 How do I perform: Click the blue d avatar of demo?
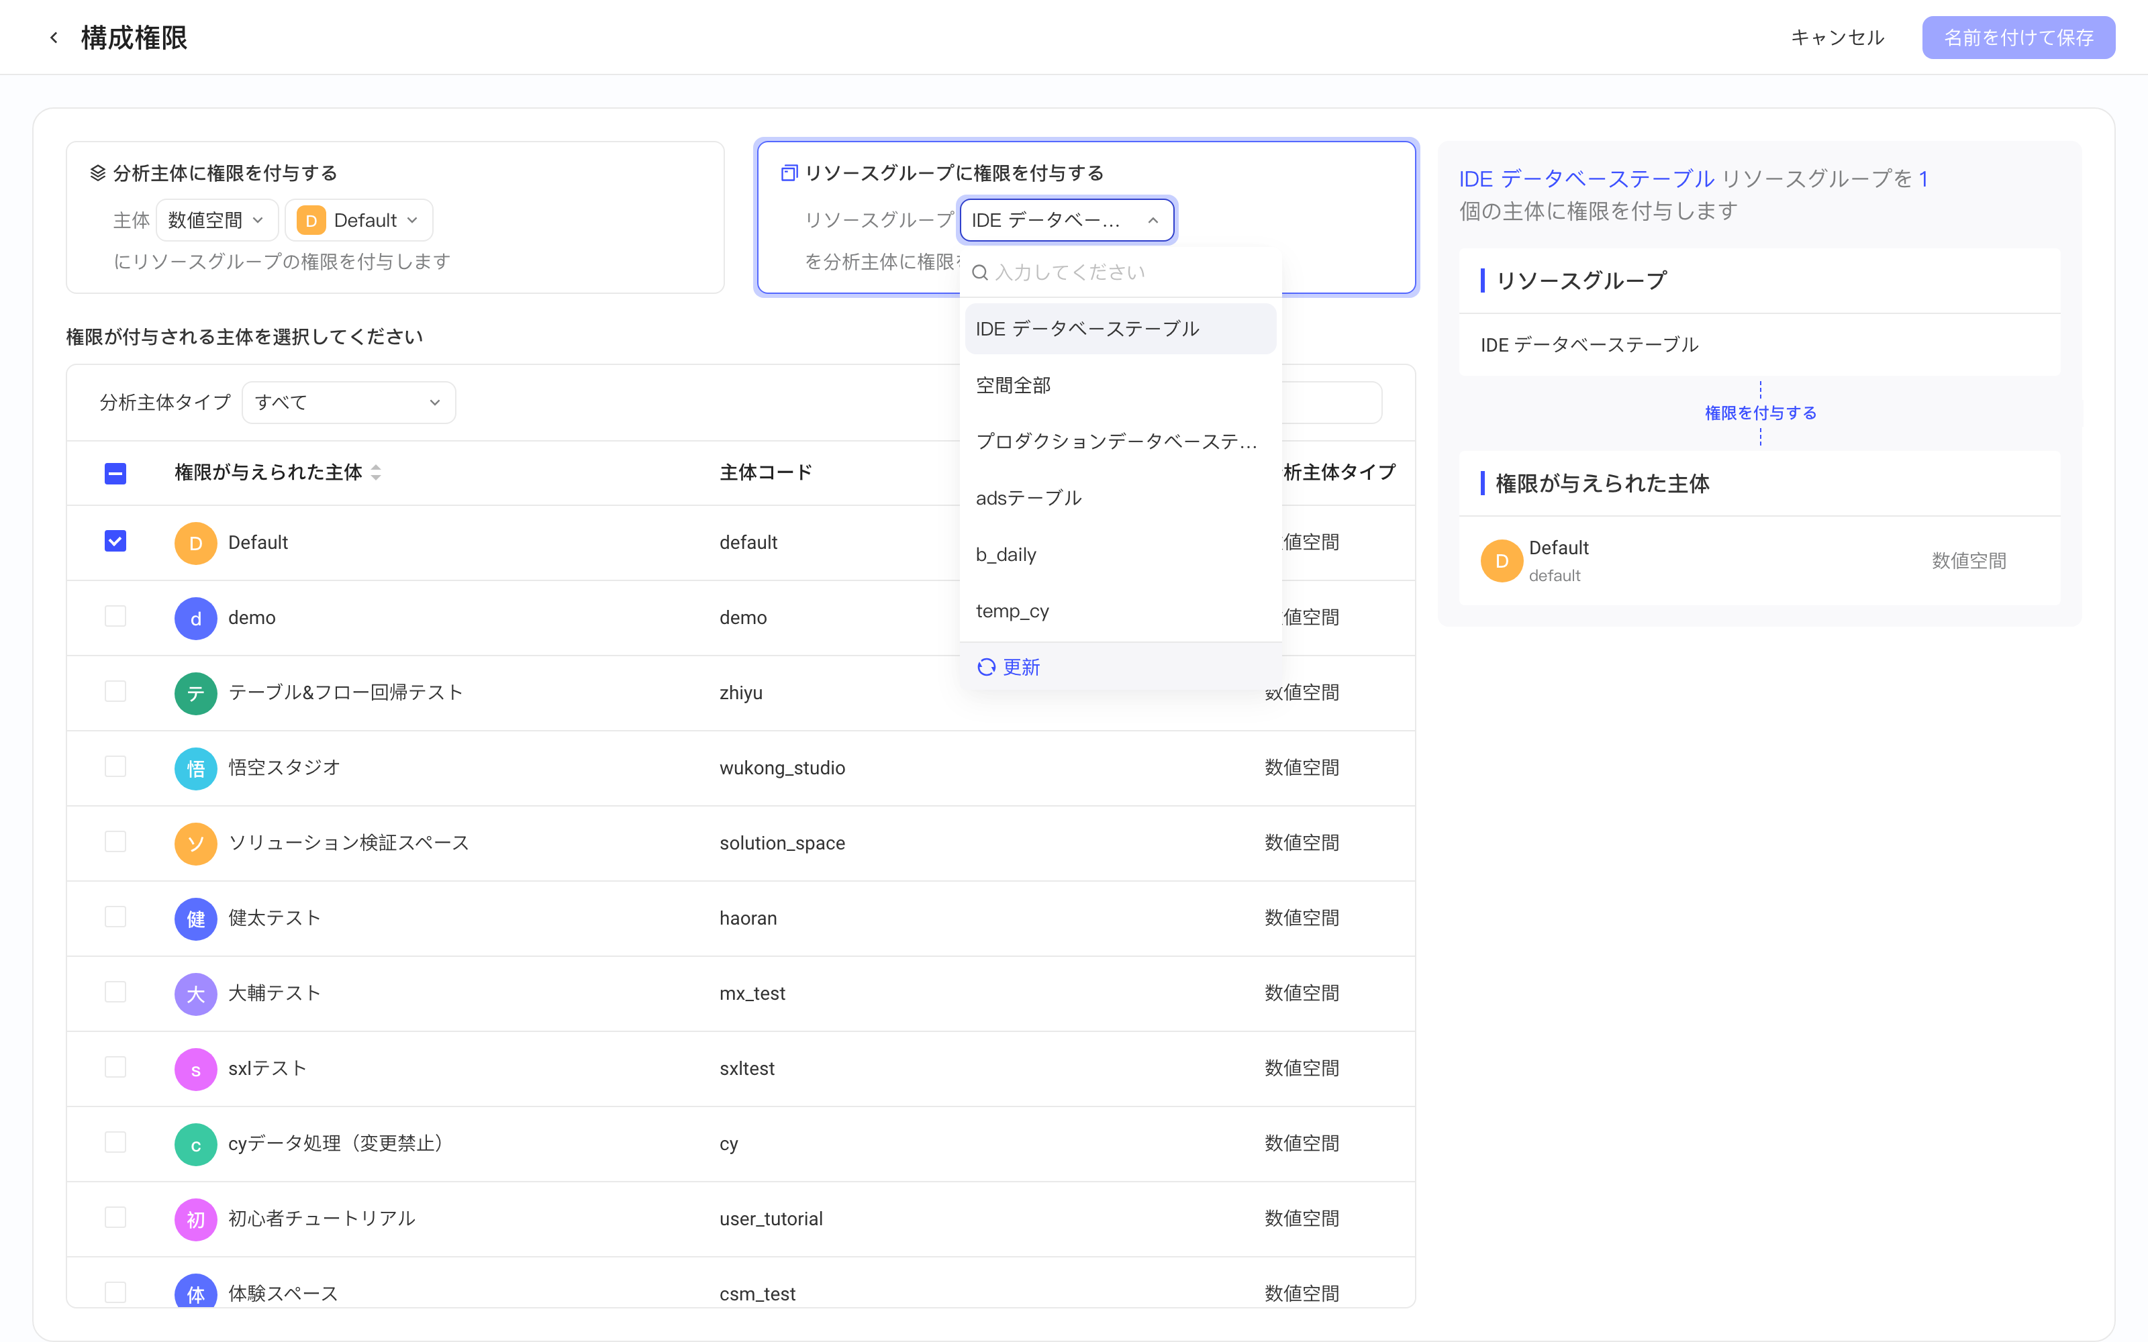[x=195, y=619]
